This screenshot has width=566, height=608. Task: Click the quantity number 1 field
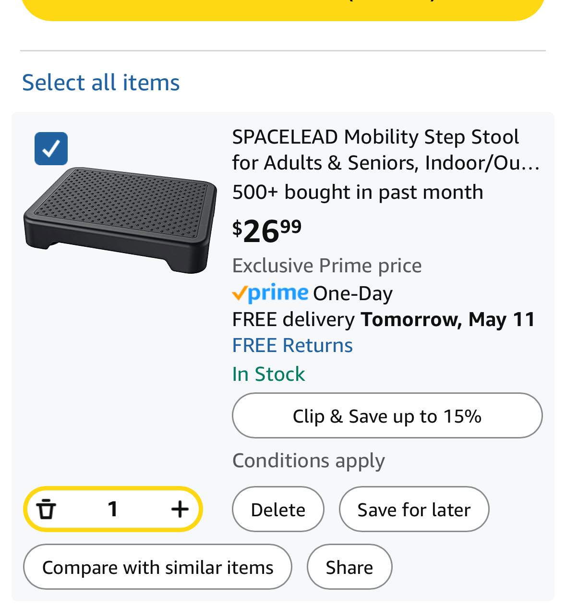pyautogui.click(x=113, y=509)
